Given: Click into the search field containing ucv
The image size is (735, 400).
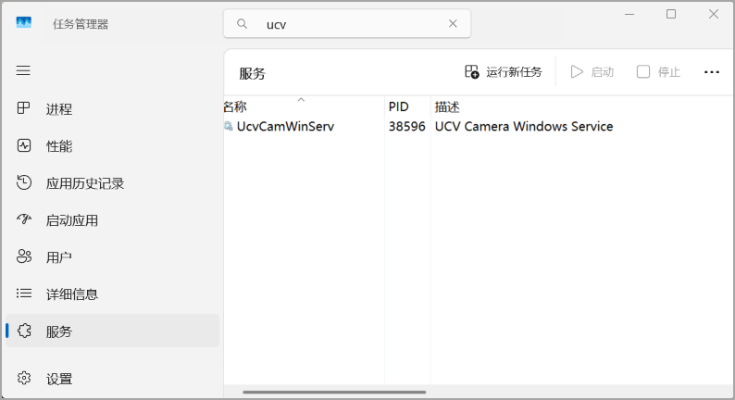Looking at the screenshot, I should pyautogui.click(x=347, y=24).
